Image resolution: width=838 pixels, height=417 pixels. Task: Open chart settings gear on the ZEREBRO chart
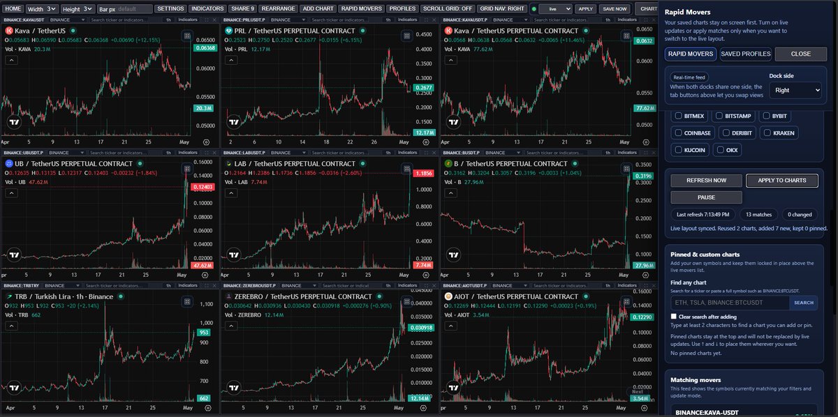pyautogui.click(x=424, y=407)
